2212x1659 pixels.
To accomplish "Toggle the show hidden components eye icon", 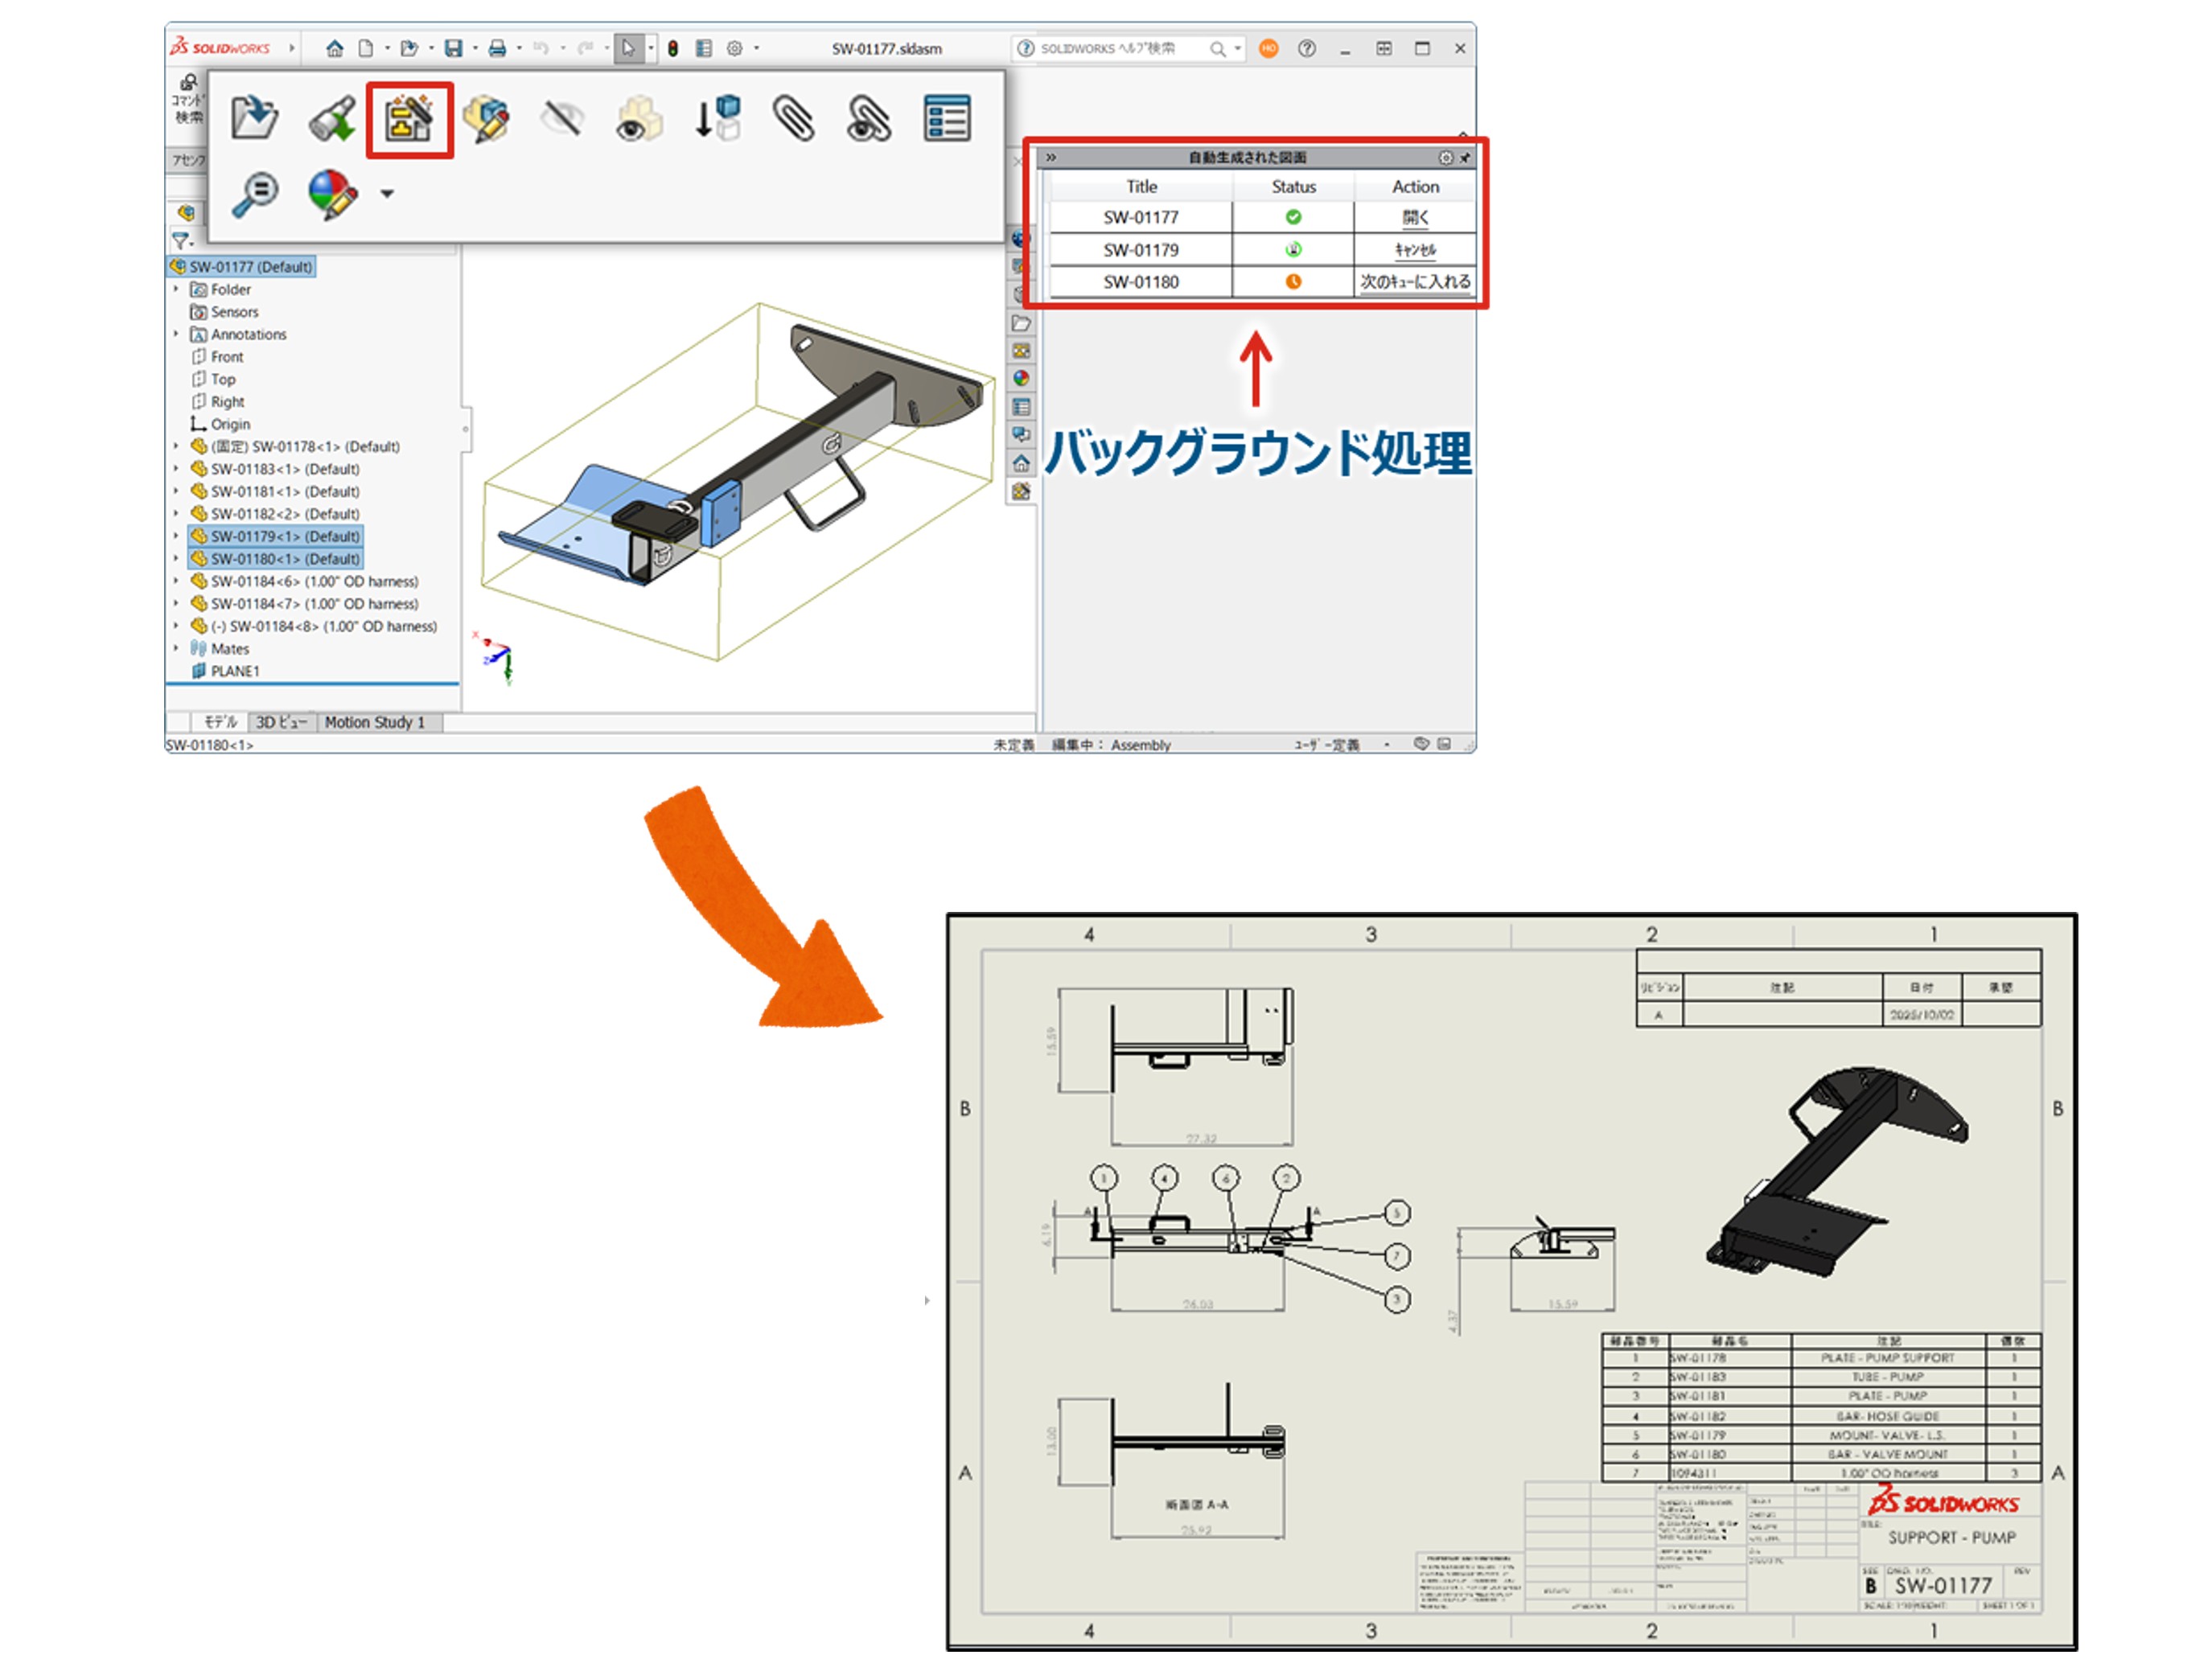I will [639, 119].
